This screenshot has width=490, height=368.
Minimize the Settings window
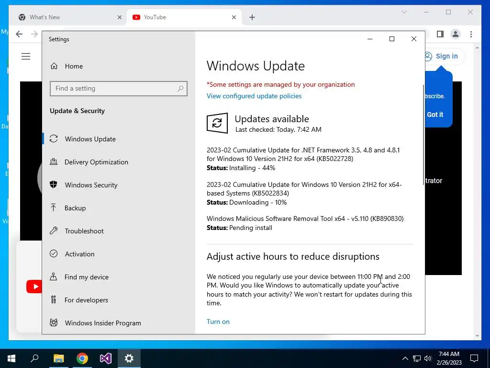370,39
